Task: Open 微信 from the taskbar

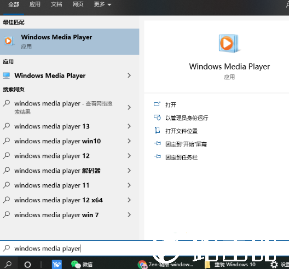Action: point(82,265)
